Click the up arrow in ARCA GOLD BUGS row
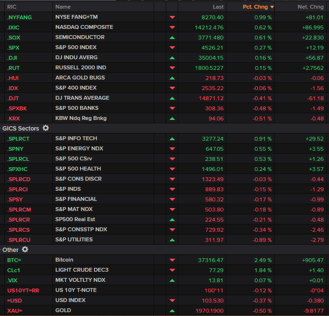The image size is (329, 316). [172, 78]
